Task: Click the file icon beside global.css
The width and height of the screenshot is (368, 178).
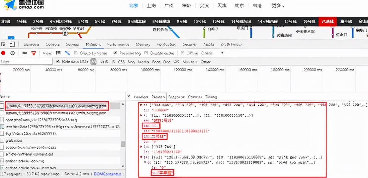Action: tap(2, 140)
